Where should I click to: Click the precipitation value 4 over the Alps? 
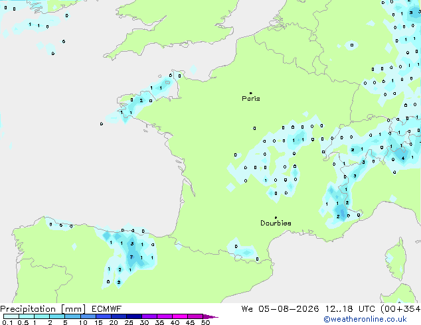tap(403, 159)
